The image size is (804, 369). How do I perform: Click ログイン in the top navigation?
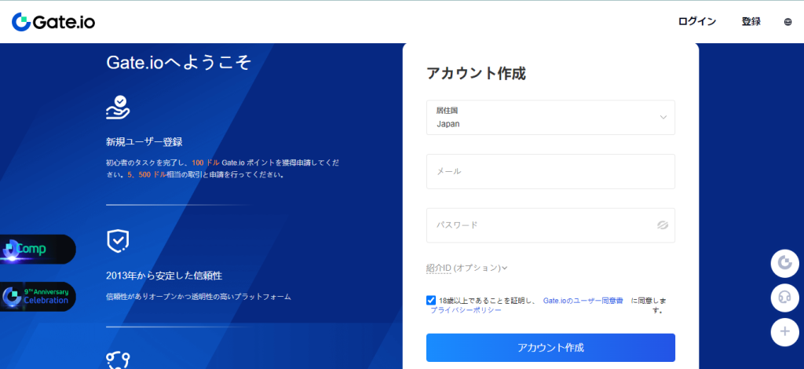(696, 22)
